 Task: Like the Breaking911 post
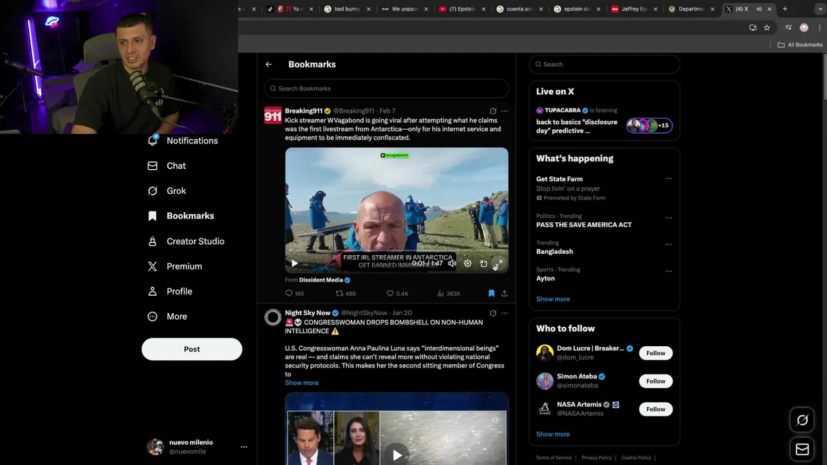pyautogui.click(x=397, y=293)
